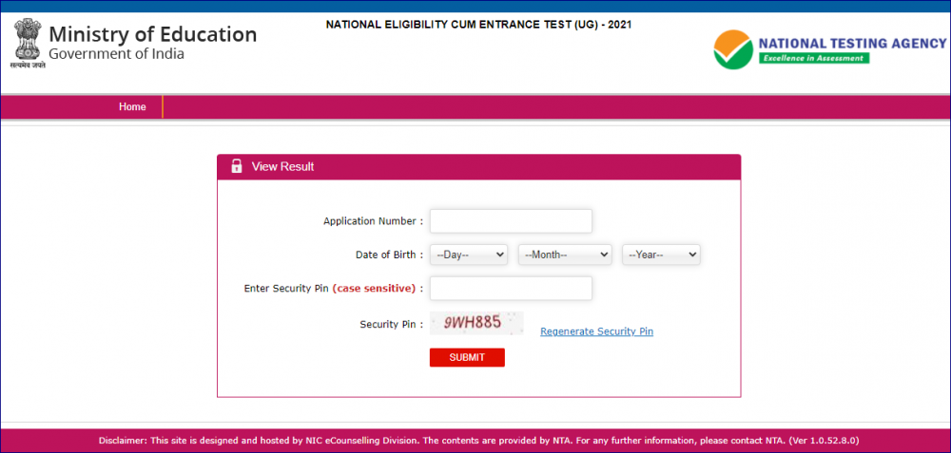
Task: Click the Government of India emblem
Action: (28, 44)
